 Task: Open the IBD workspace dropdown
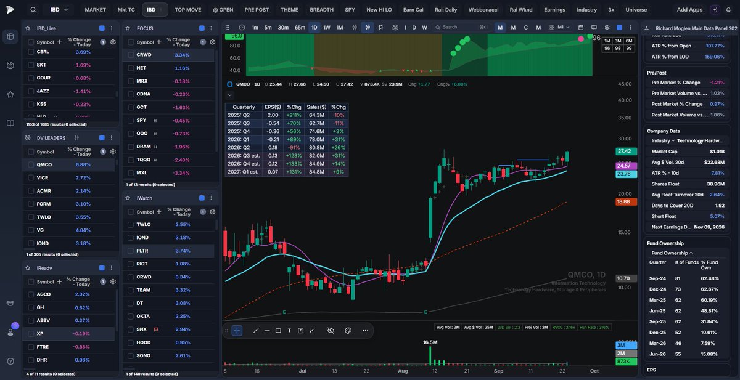[59, 10]
